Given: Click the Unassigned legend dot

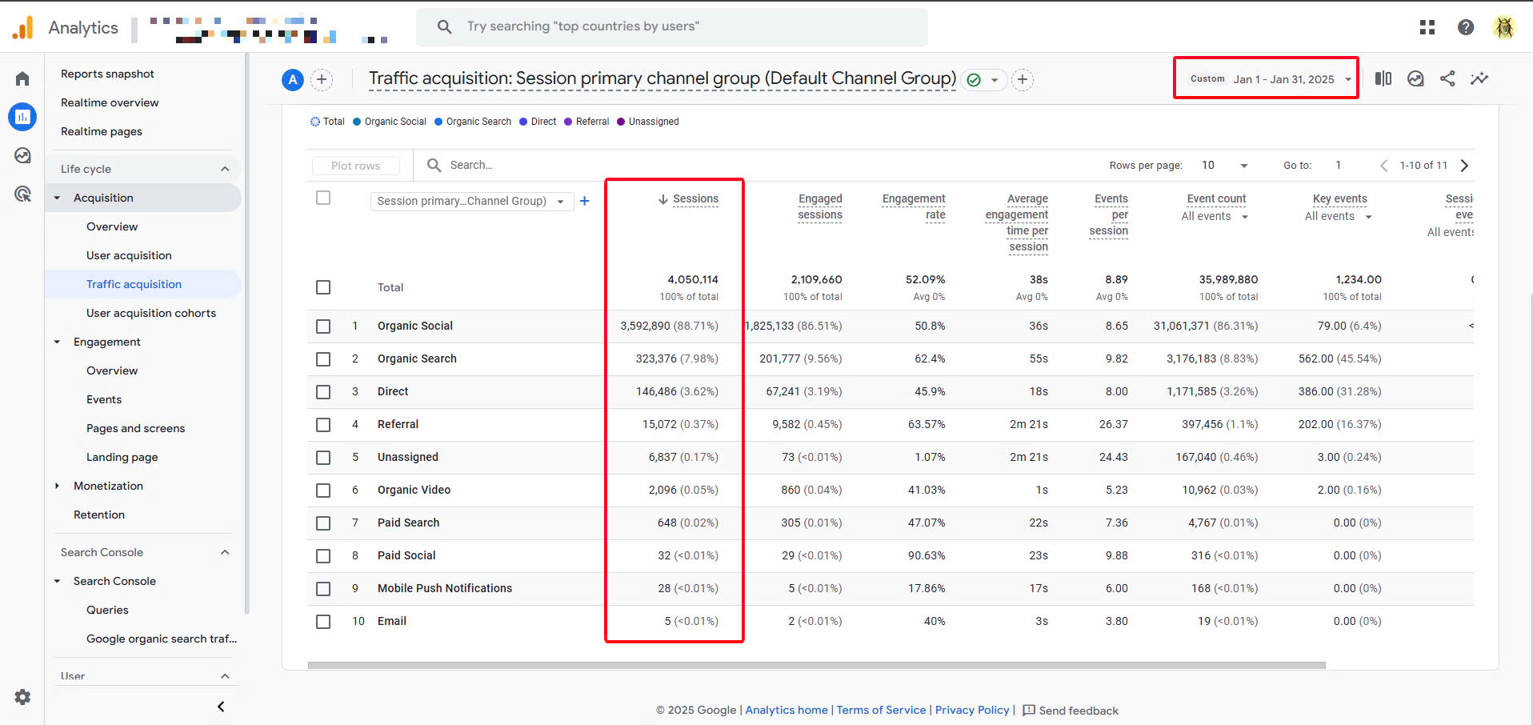Looking at the screenshot, I should tap(621, 122).
